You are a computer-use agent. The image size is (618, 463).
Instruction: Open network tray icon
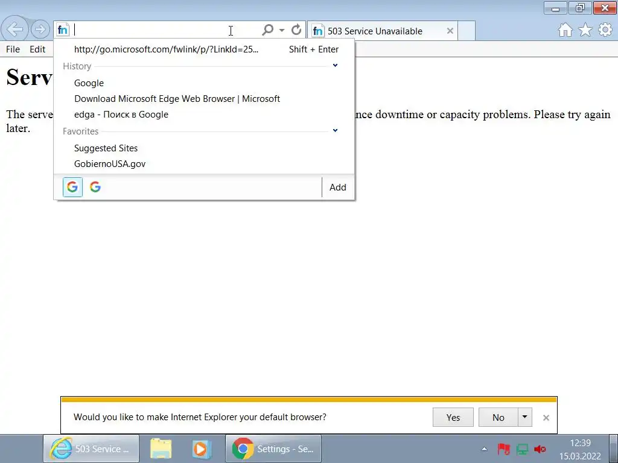(522, 449)
